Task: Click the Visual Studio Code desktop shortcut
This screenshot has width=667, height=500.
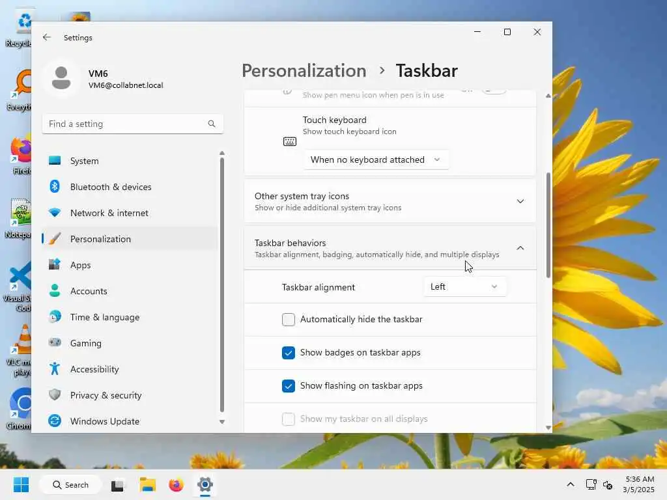Action: (18, 286)
